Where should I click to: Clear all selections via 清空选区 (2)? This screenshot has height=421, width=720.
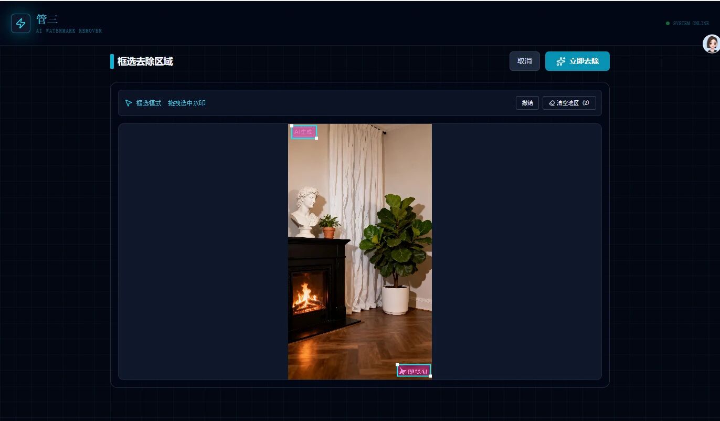(569, 103)
